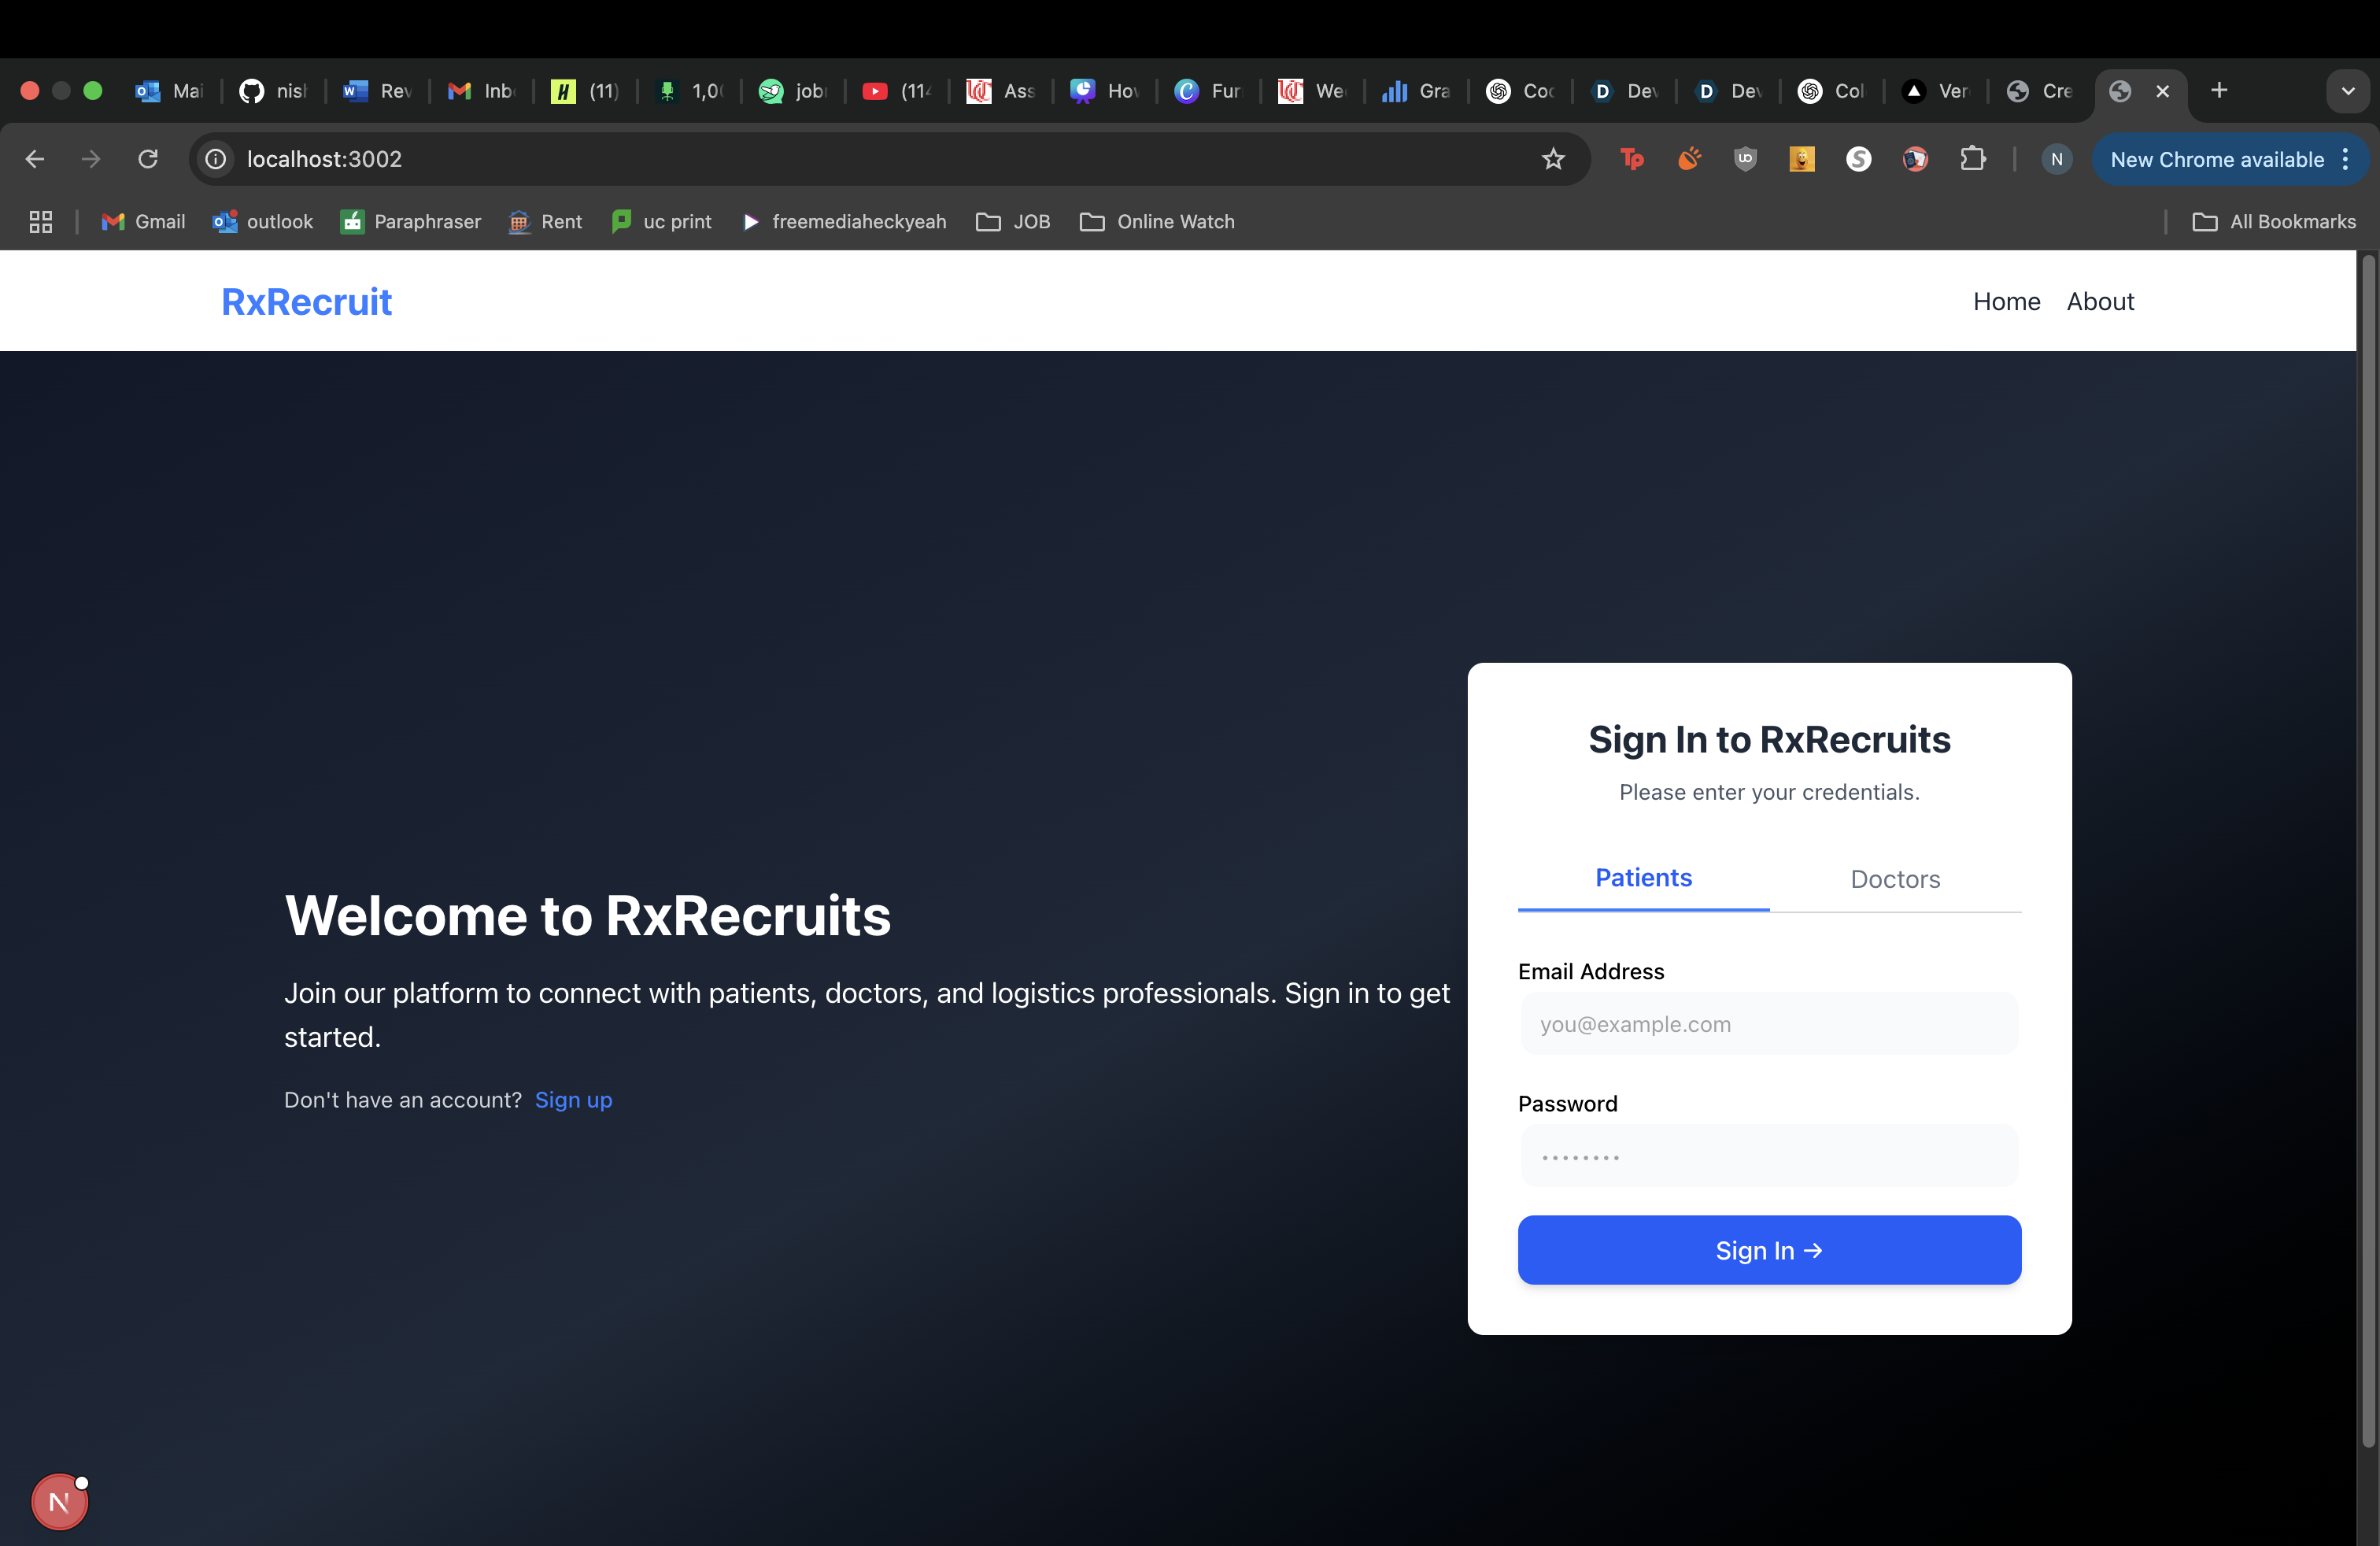
Task: Click the Sign In button
Action: [x=1768, y=1250]
